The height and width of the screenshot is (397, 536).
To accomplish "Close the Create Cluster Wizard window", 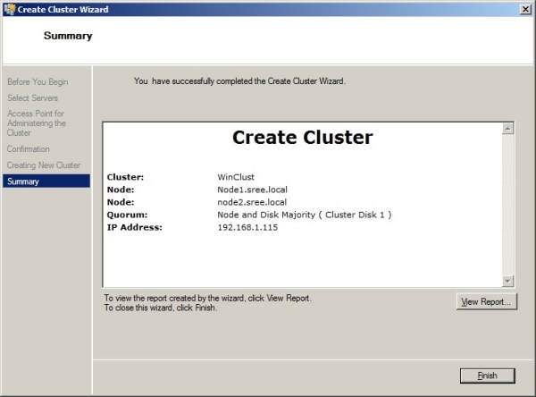I will point(524,8).
